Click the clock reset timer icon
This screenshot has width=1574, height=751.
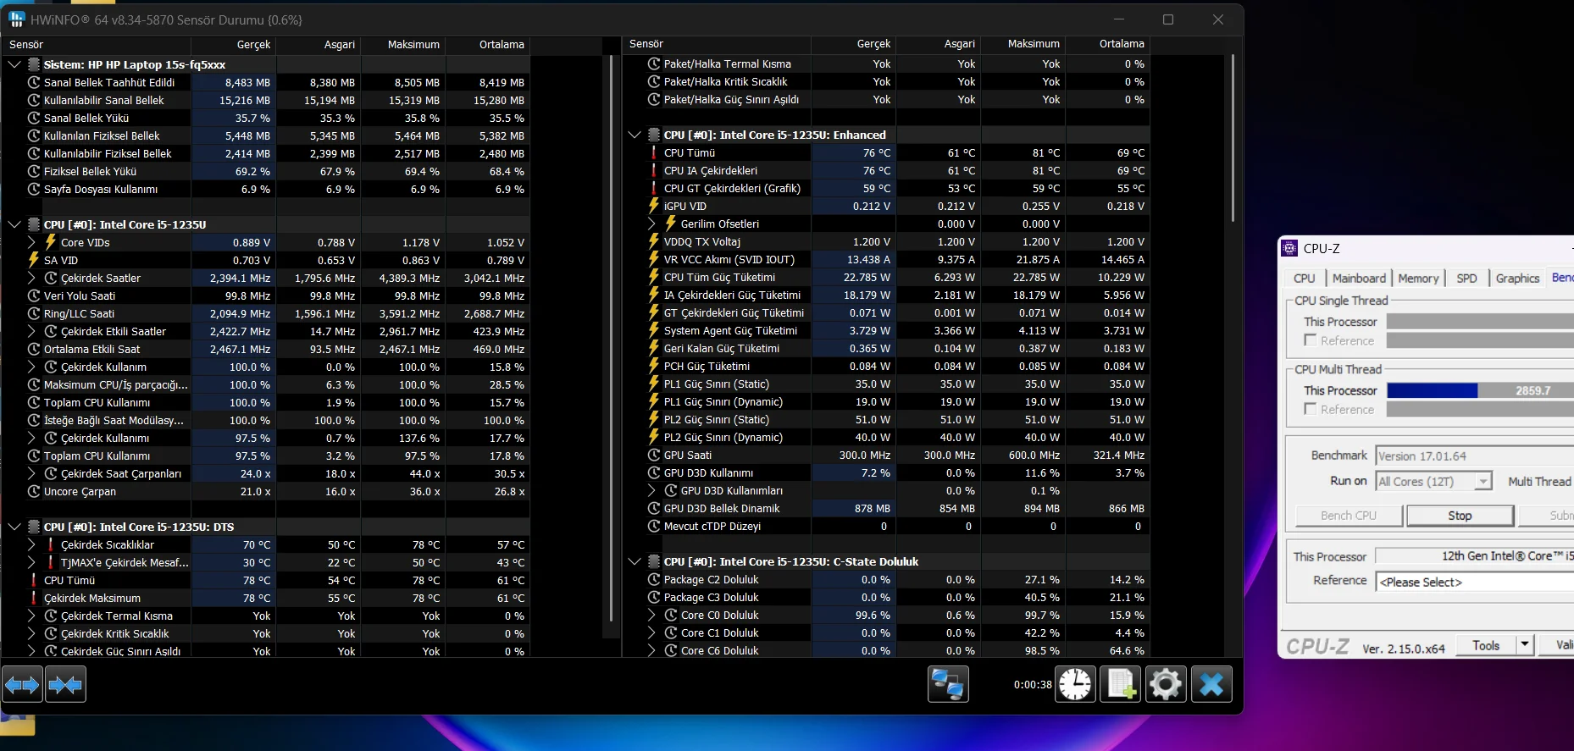1075,684
